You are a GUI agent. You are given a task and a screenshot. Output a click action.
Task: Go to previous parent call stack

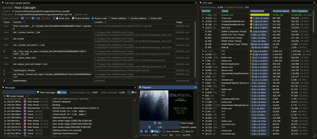point(22,18)
